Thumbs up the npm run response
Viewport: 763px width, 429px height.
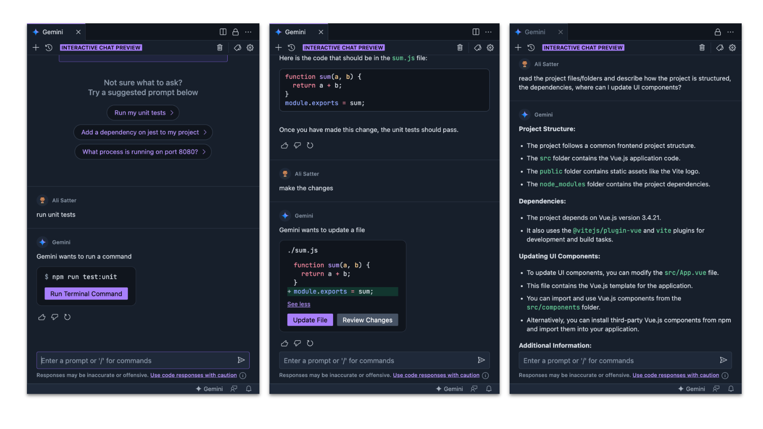[42, 317]
